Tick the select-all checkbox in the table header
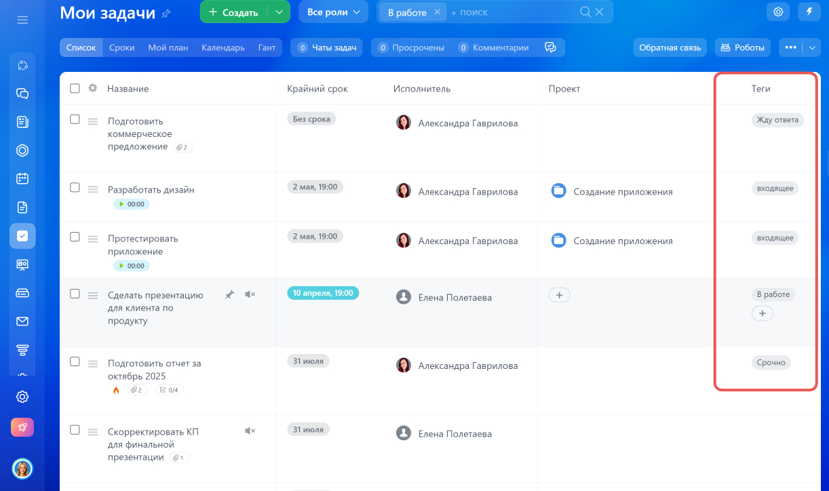 coord(75,88)
